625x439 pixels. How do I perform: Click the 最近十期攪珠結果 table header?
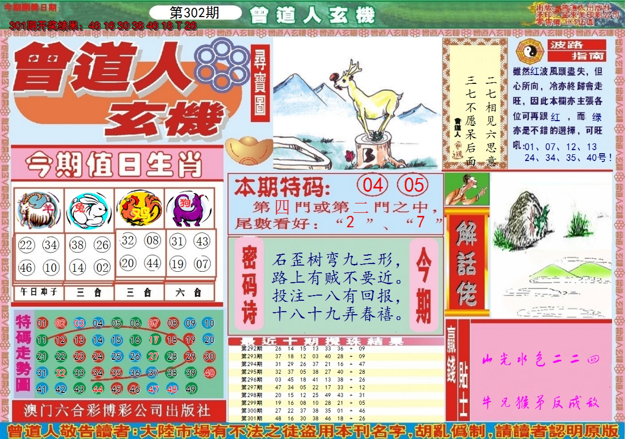point(336,342)
